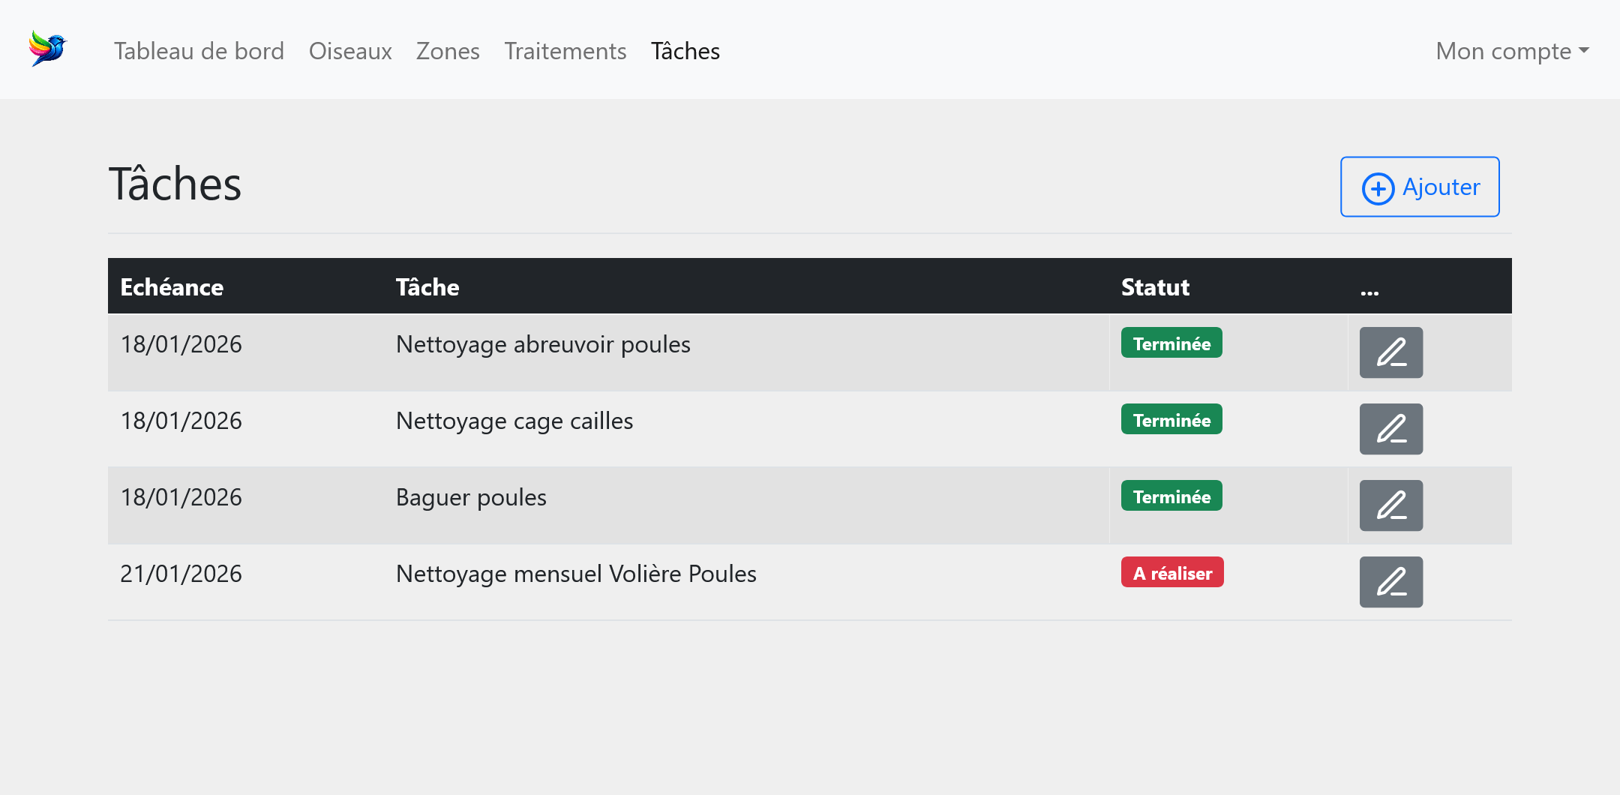1620x795 pixels.
Task: Edit the Nettoyage cage cailles task
Action: tap(1390, 429)
